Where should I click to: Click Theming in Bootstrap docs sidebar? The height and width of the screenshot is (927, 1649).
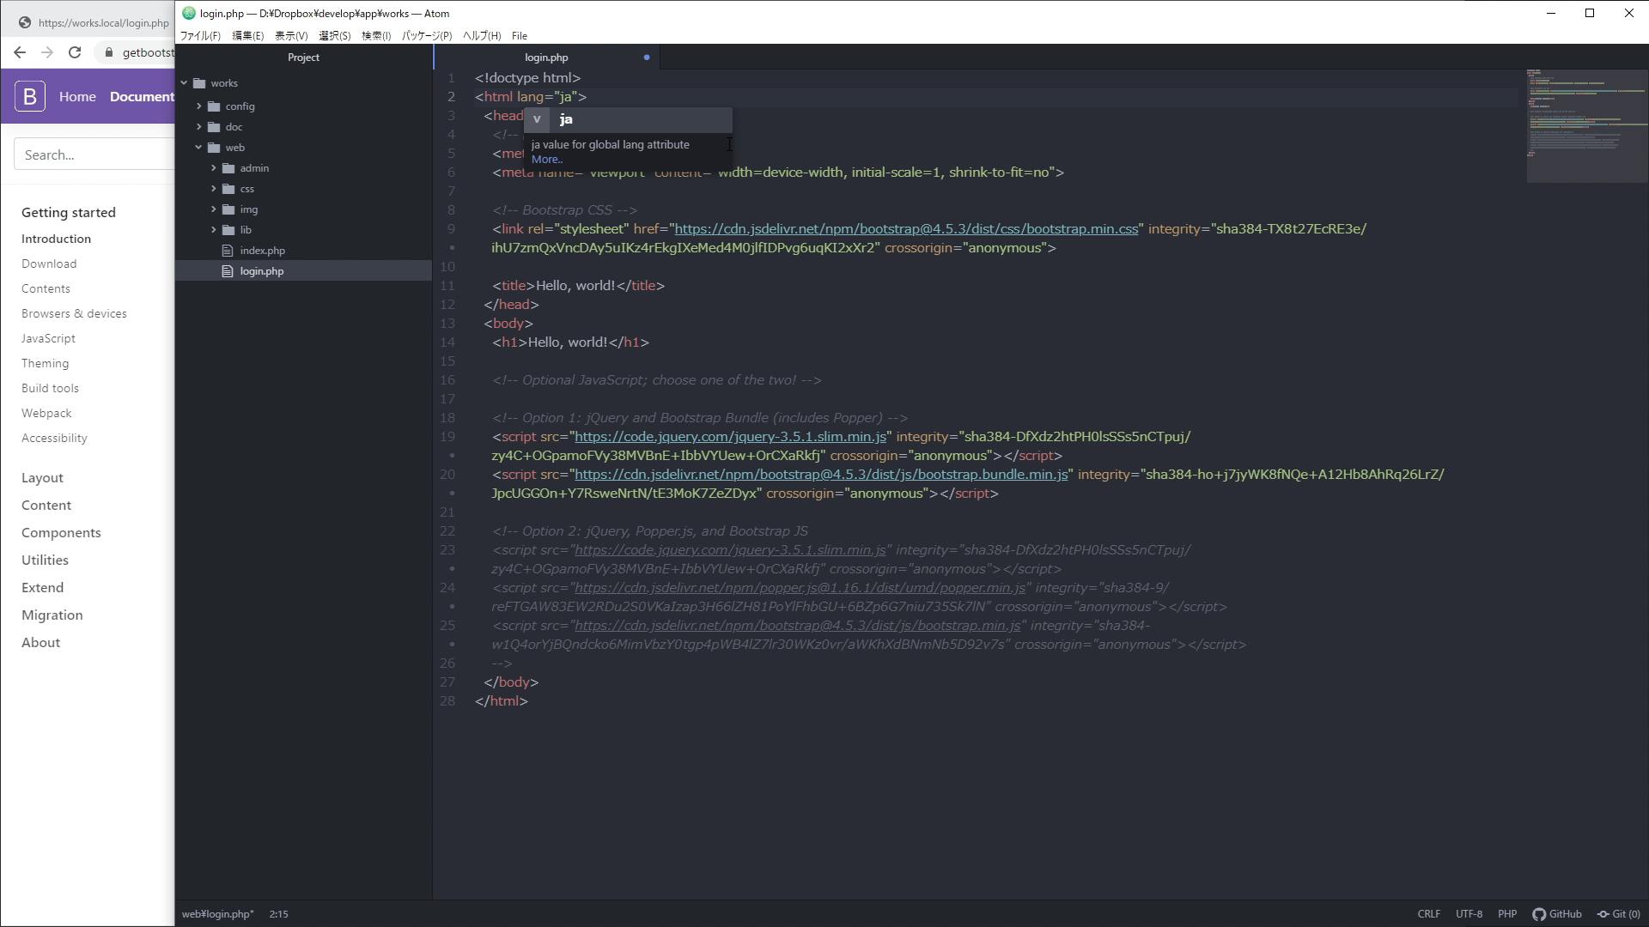point(45,363)
